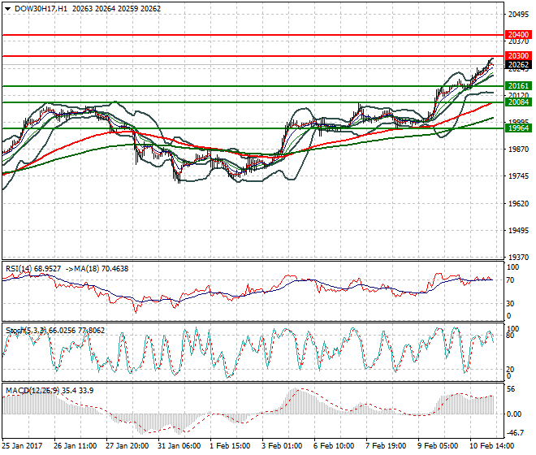
Task: Click the red 20400 price level label
Action: click(518, 35)
